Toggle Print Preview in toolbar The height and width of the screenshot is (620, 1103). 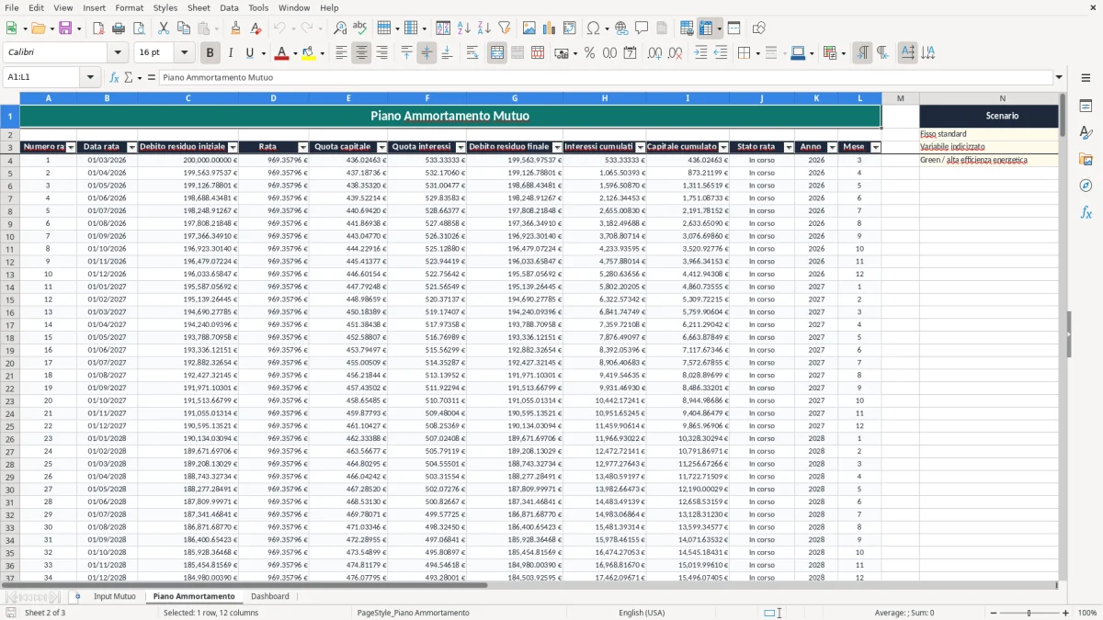point(139,28)
